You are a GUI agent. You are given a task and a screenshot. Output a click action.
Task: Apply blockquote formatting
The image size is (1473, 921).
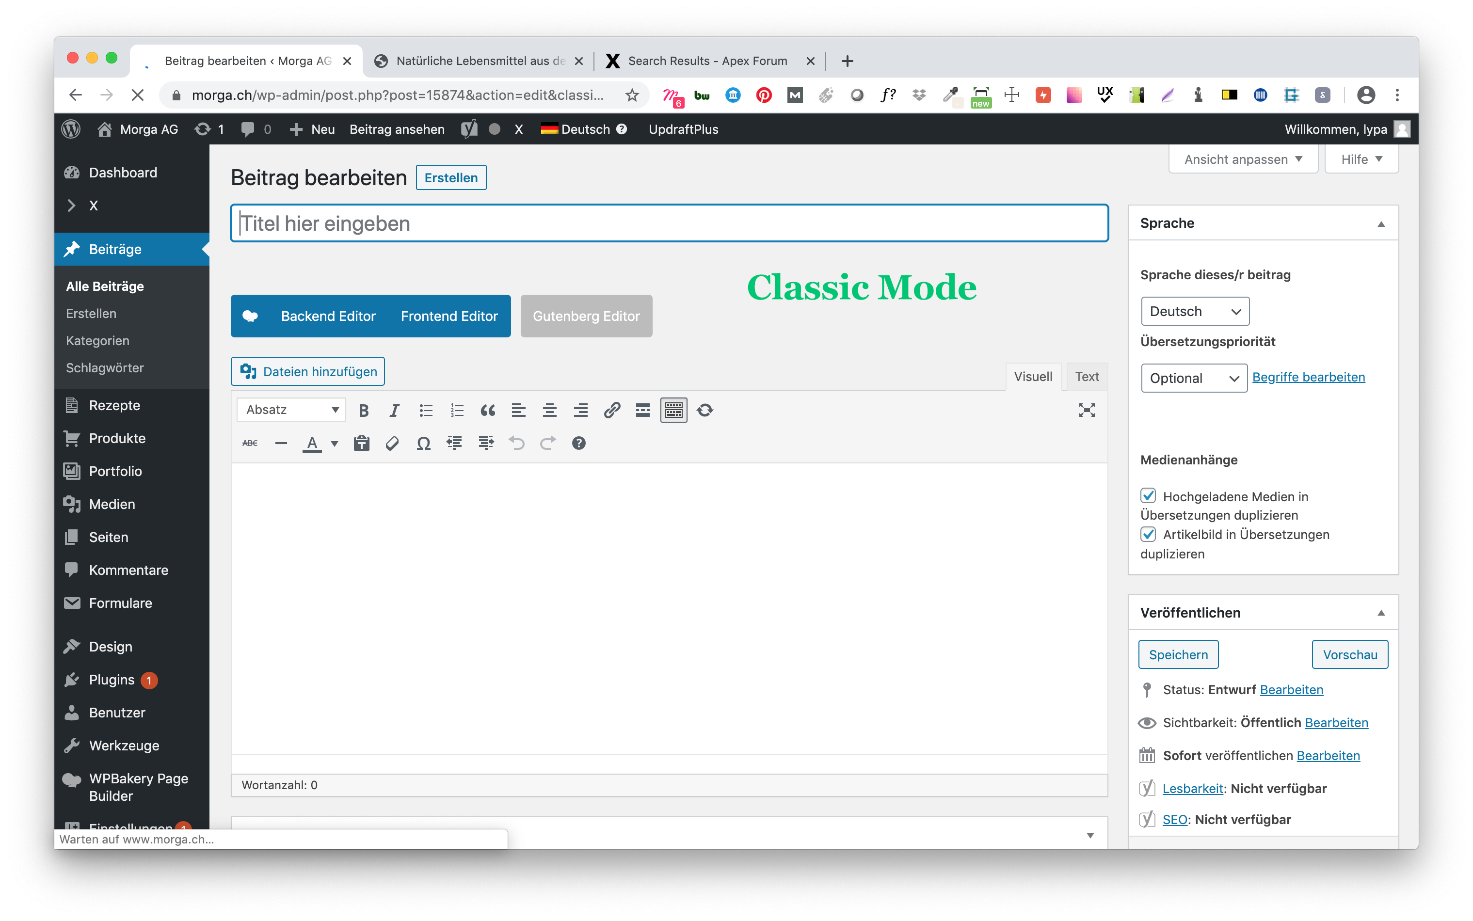coord(488,411)
